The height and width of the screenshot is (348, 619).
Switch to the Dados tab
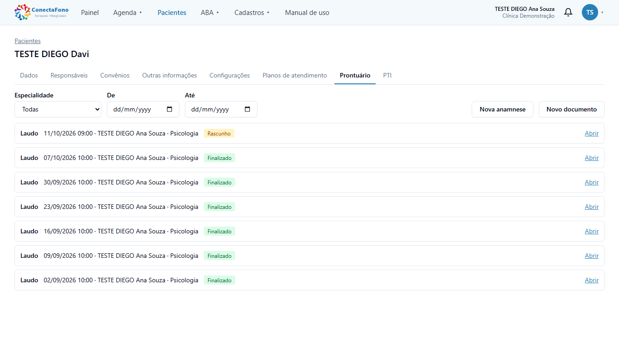tap(29, 75)
